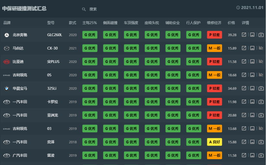Click the clock icon beside the date
Viewport: 266px width, 165px height.
238,7
